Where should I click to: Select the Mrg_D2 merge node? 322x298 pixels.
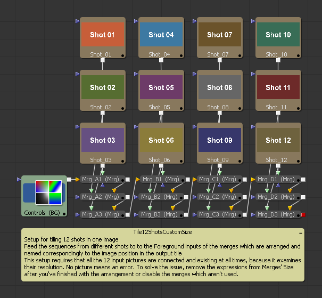278,197
